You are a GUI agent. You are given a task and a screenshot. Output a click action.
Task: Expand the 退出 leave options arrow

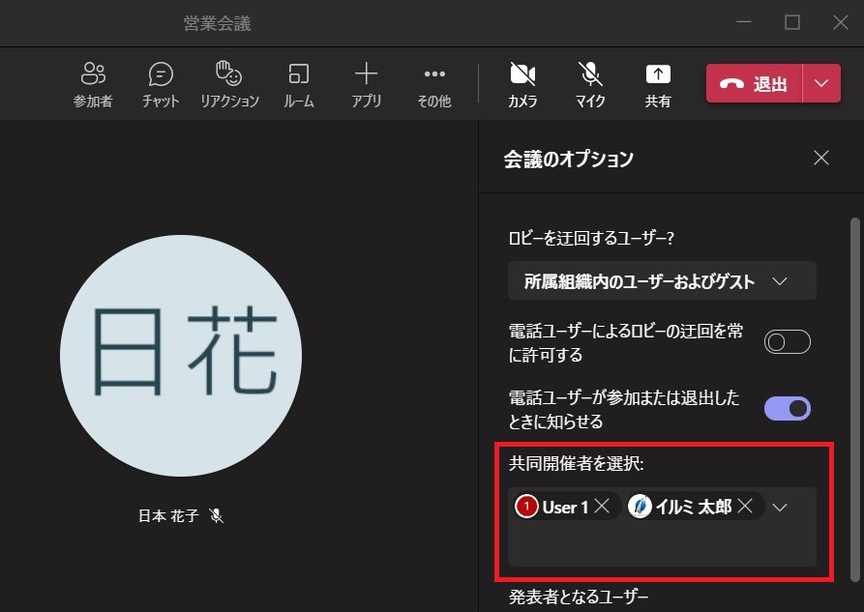point(821,84)
